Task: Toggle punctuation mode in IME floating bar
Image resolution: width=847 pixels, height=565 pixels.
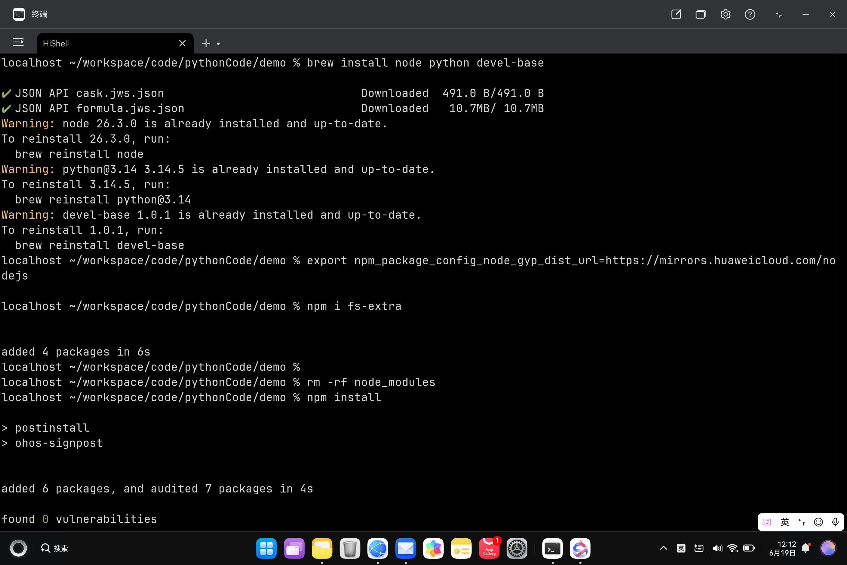Action: [802, 522]
